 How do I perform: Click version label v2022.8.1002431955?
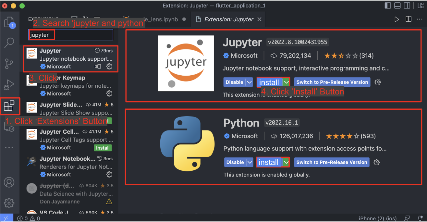coord(298,42)
